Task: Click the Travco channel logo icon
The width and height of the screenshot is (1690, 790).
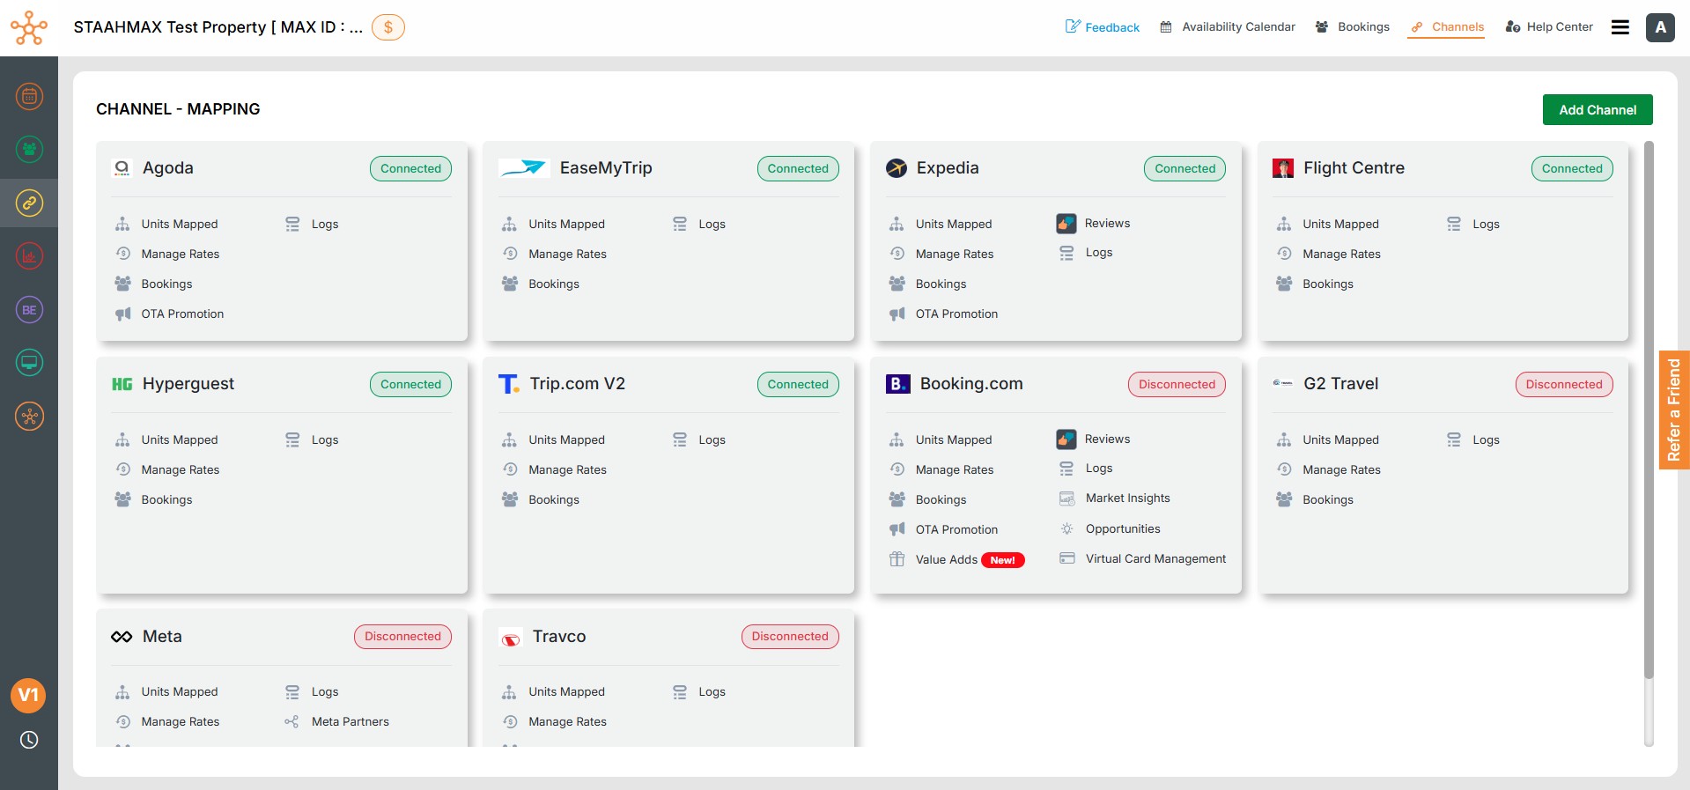Action: tap(511, 637)
